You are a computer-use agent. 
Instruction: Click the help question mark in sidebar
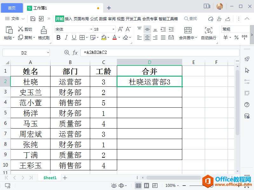[x=247, y=104]
